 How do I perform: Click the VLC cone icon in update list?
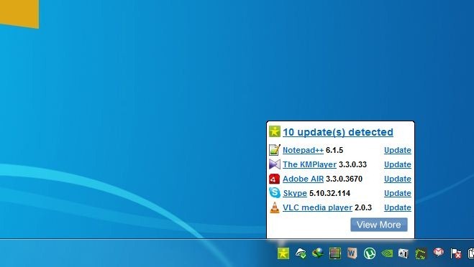pyautogui.click(x=275, y=207)
